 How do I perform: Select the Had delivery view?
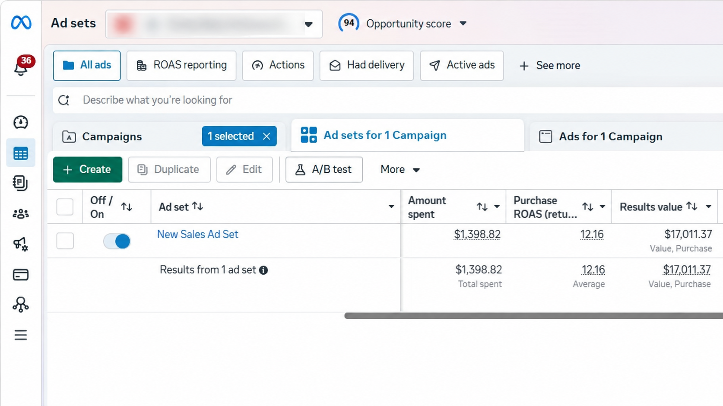(x=367, y=66)
